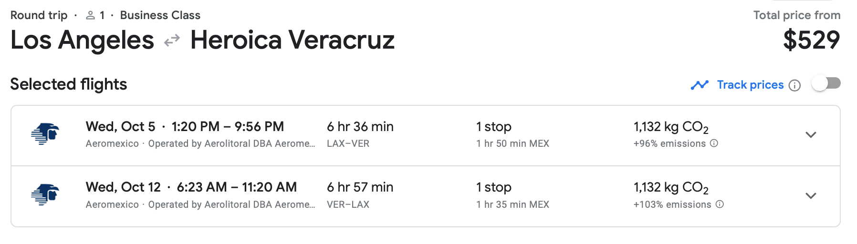The width and height of the screenshot is (857, 244).
Task: Toggle the Track prices switch
Action: [826, 84]
